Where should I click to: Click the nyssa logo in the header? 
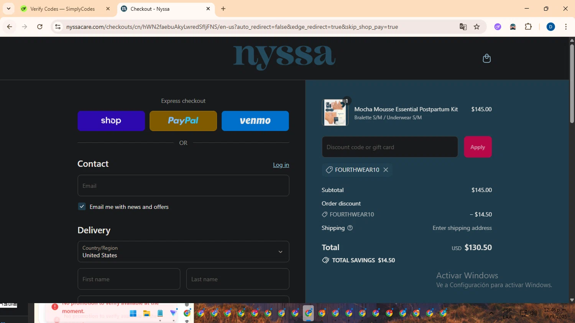tap(284, 57)
